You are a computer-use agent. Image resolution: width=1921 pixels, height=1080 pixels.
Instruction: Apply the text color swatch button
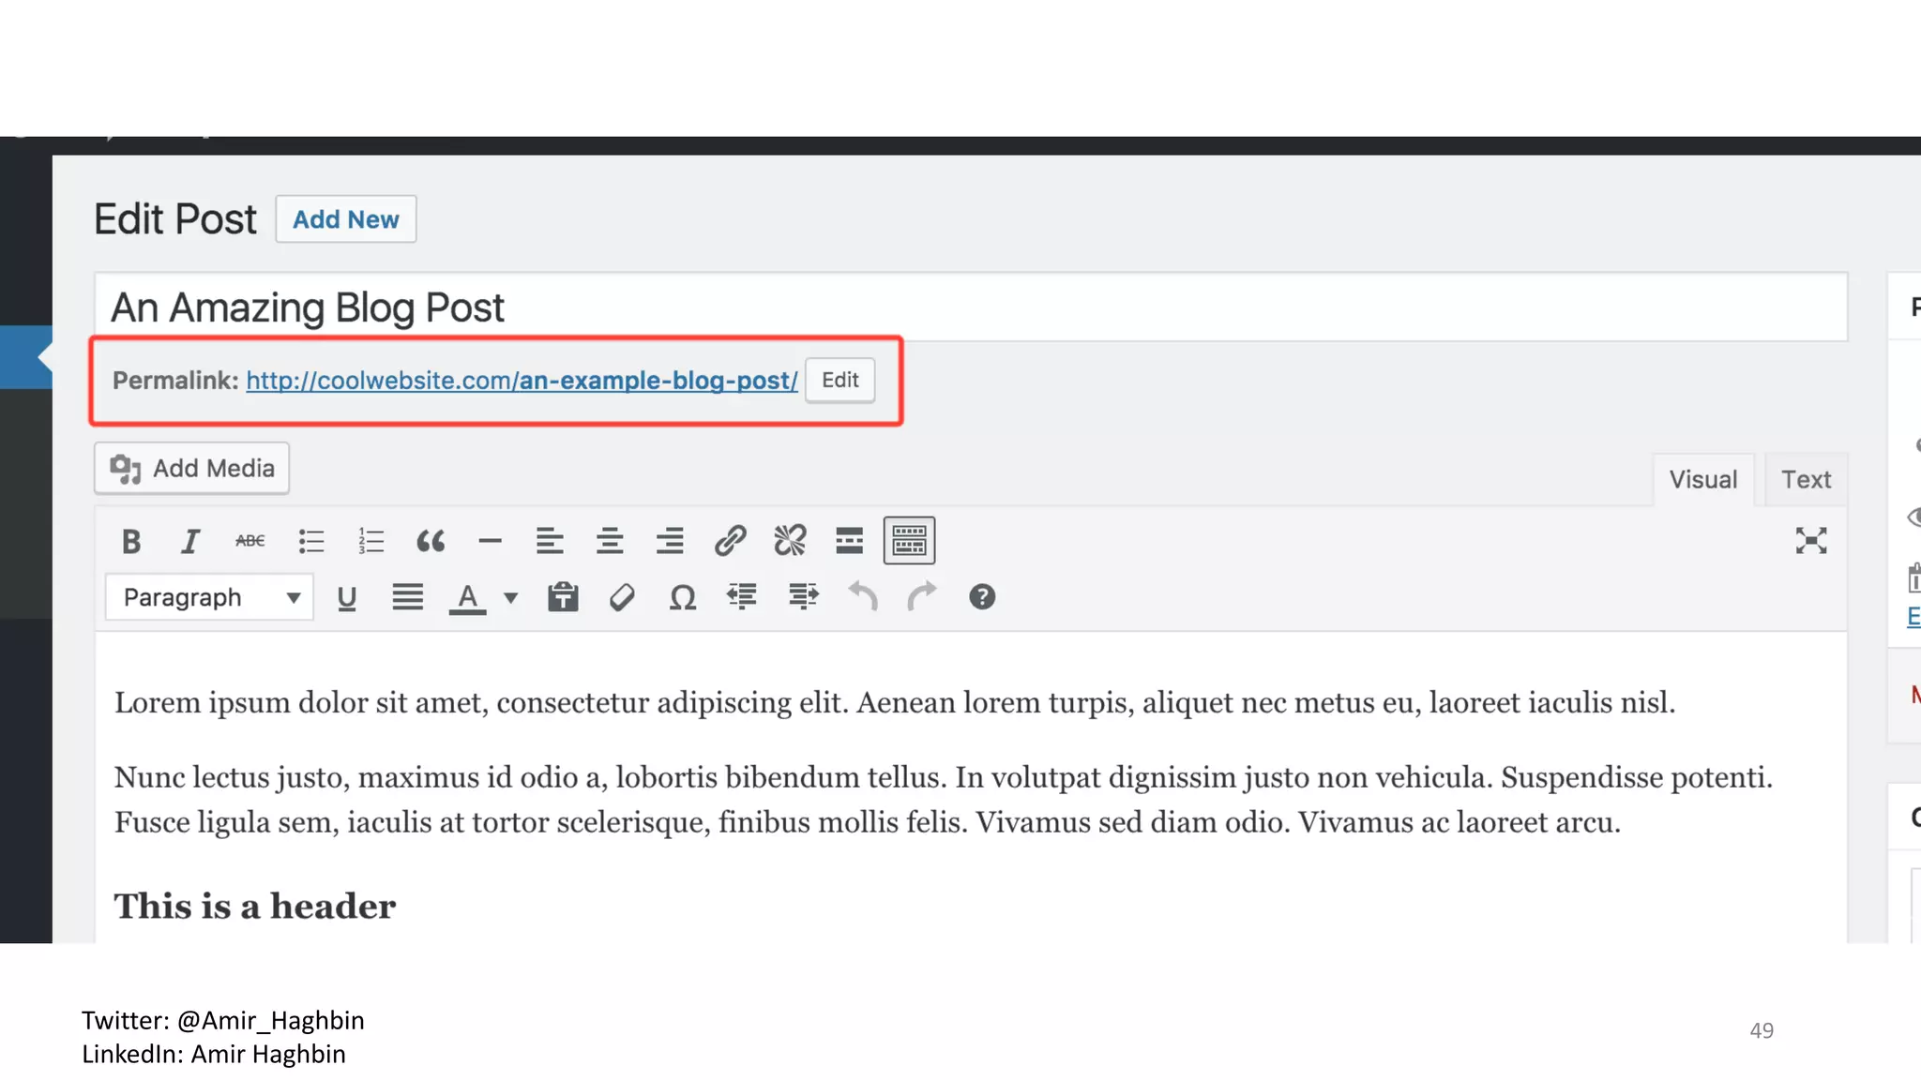(x=468, y=597)
